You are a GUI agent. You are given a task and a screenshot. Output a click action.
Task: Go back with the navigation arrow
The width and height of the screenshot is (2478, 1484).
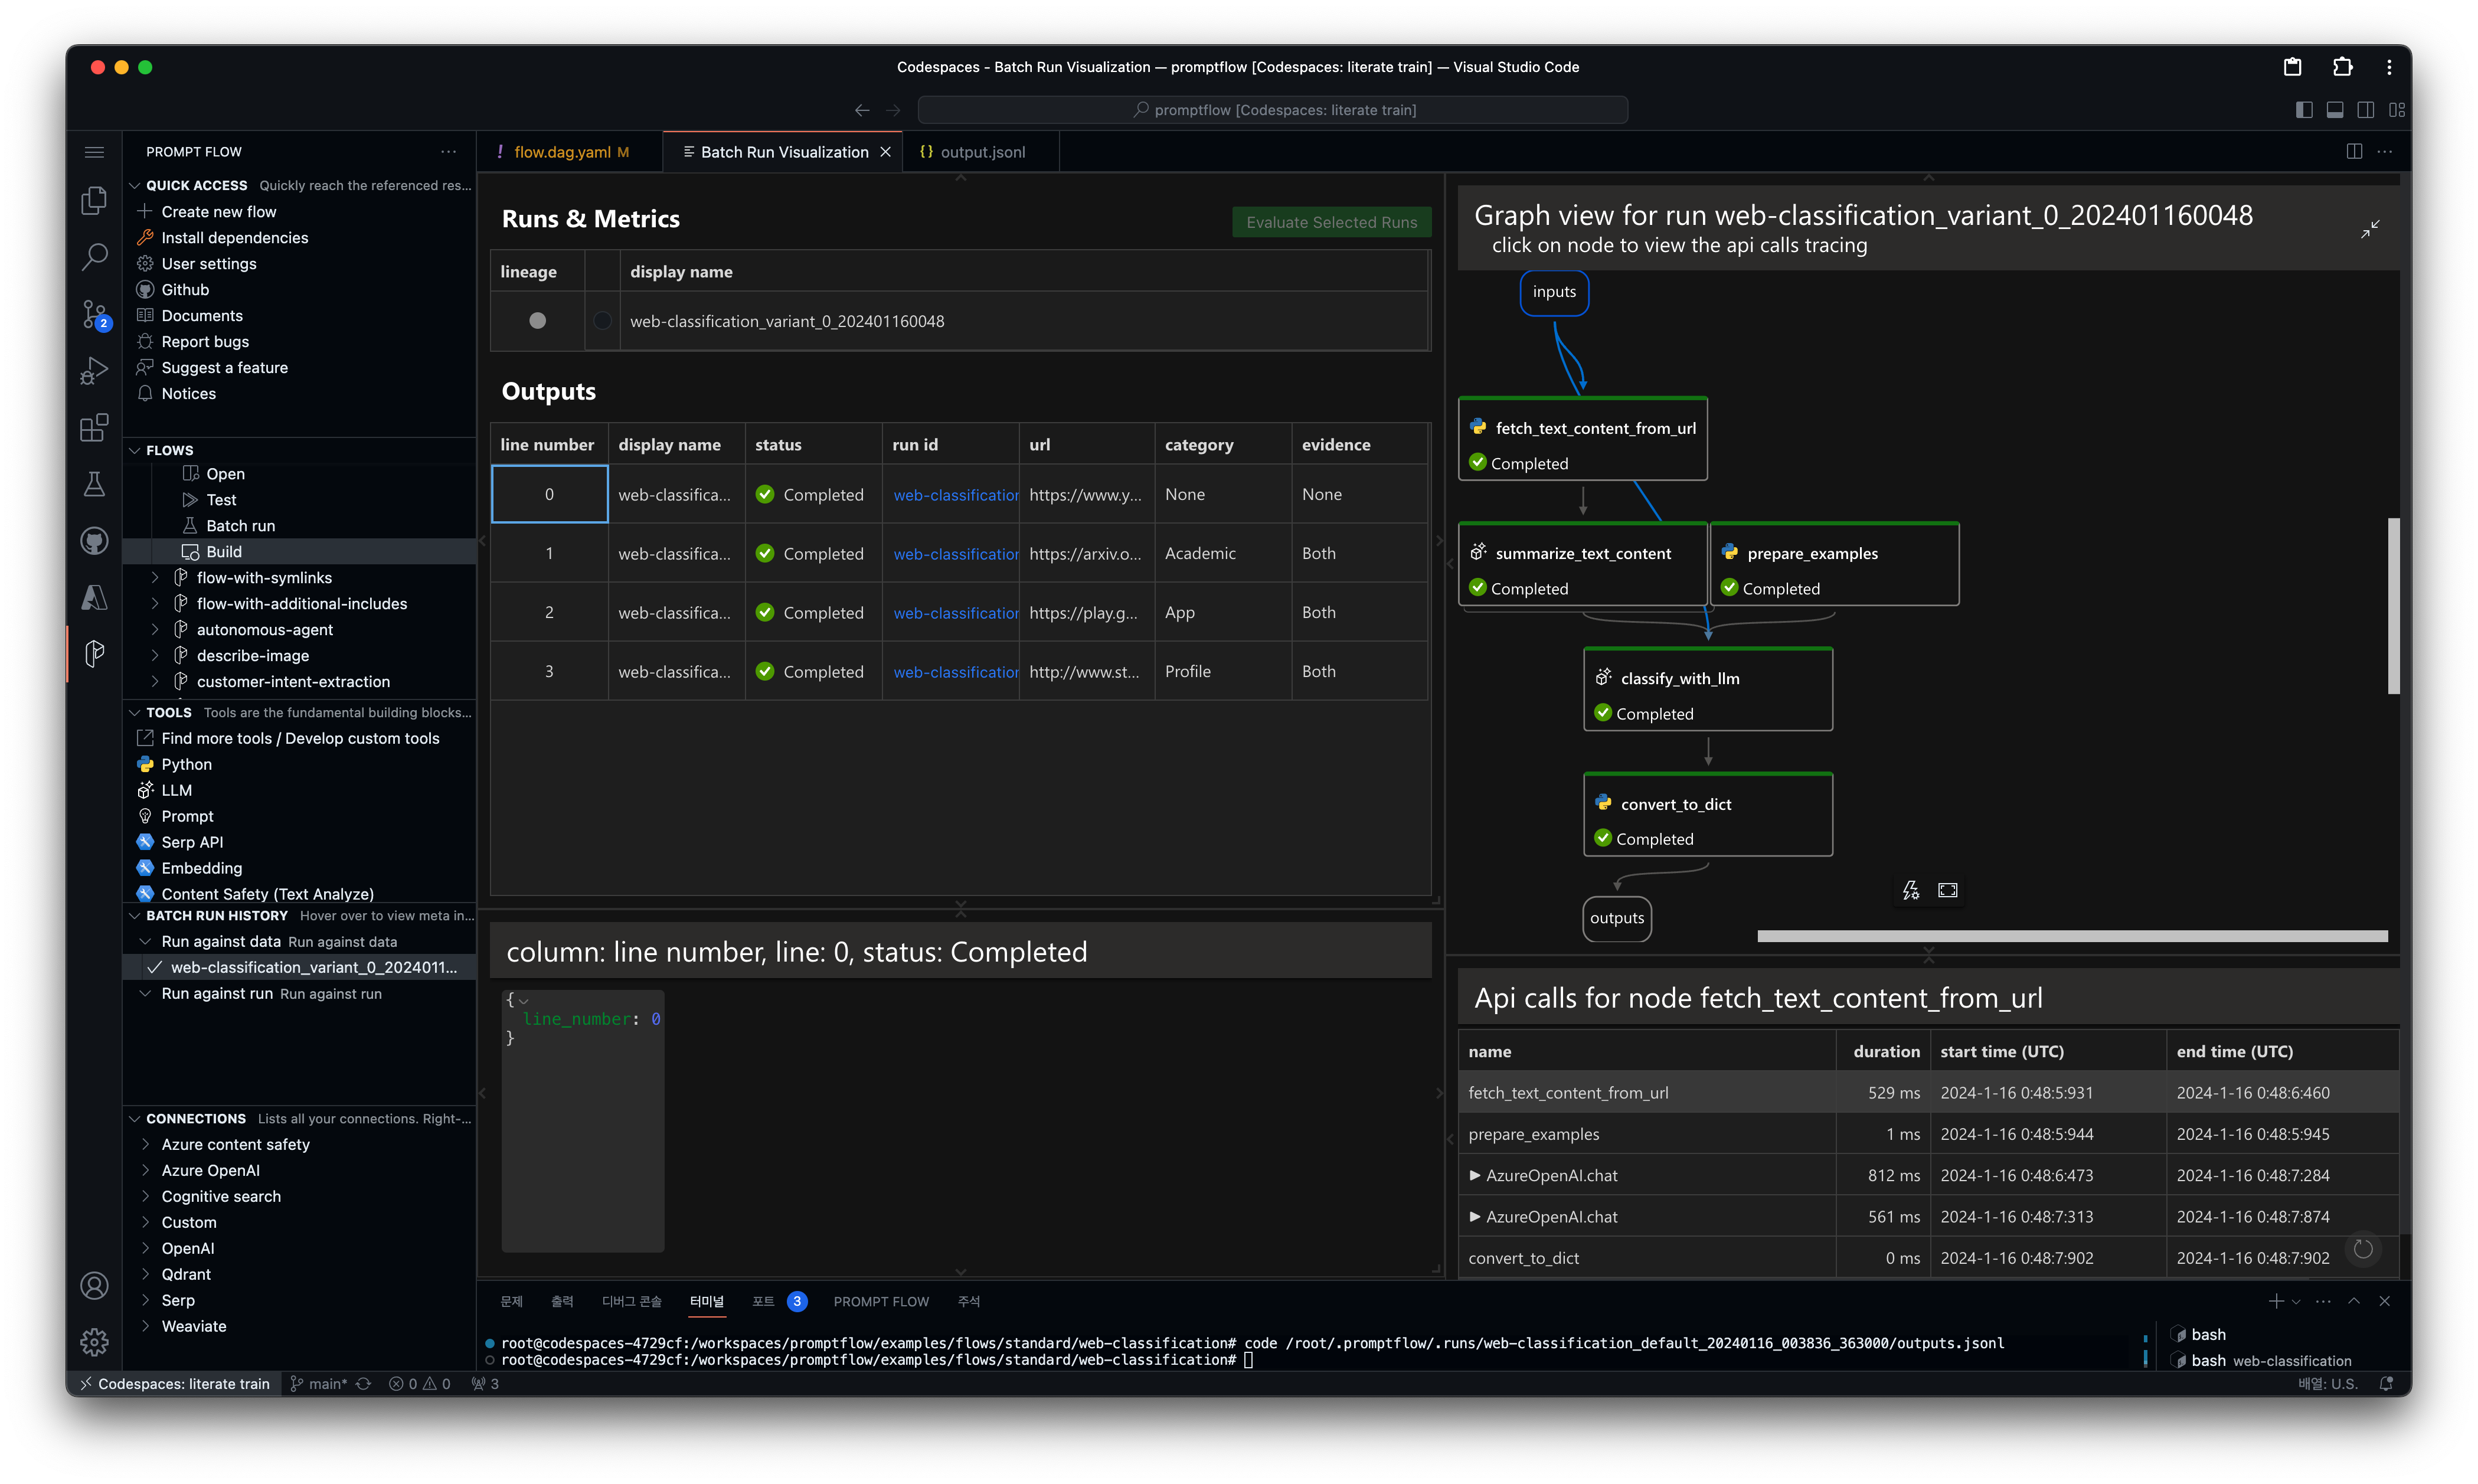point(862,110)
